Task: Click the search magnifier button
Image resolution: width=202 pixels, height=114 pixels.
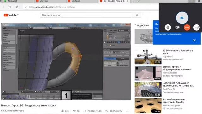Action: 137,15
